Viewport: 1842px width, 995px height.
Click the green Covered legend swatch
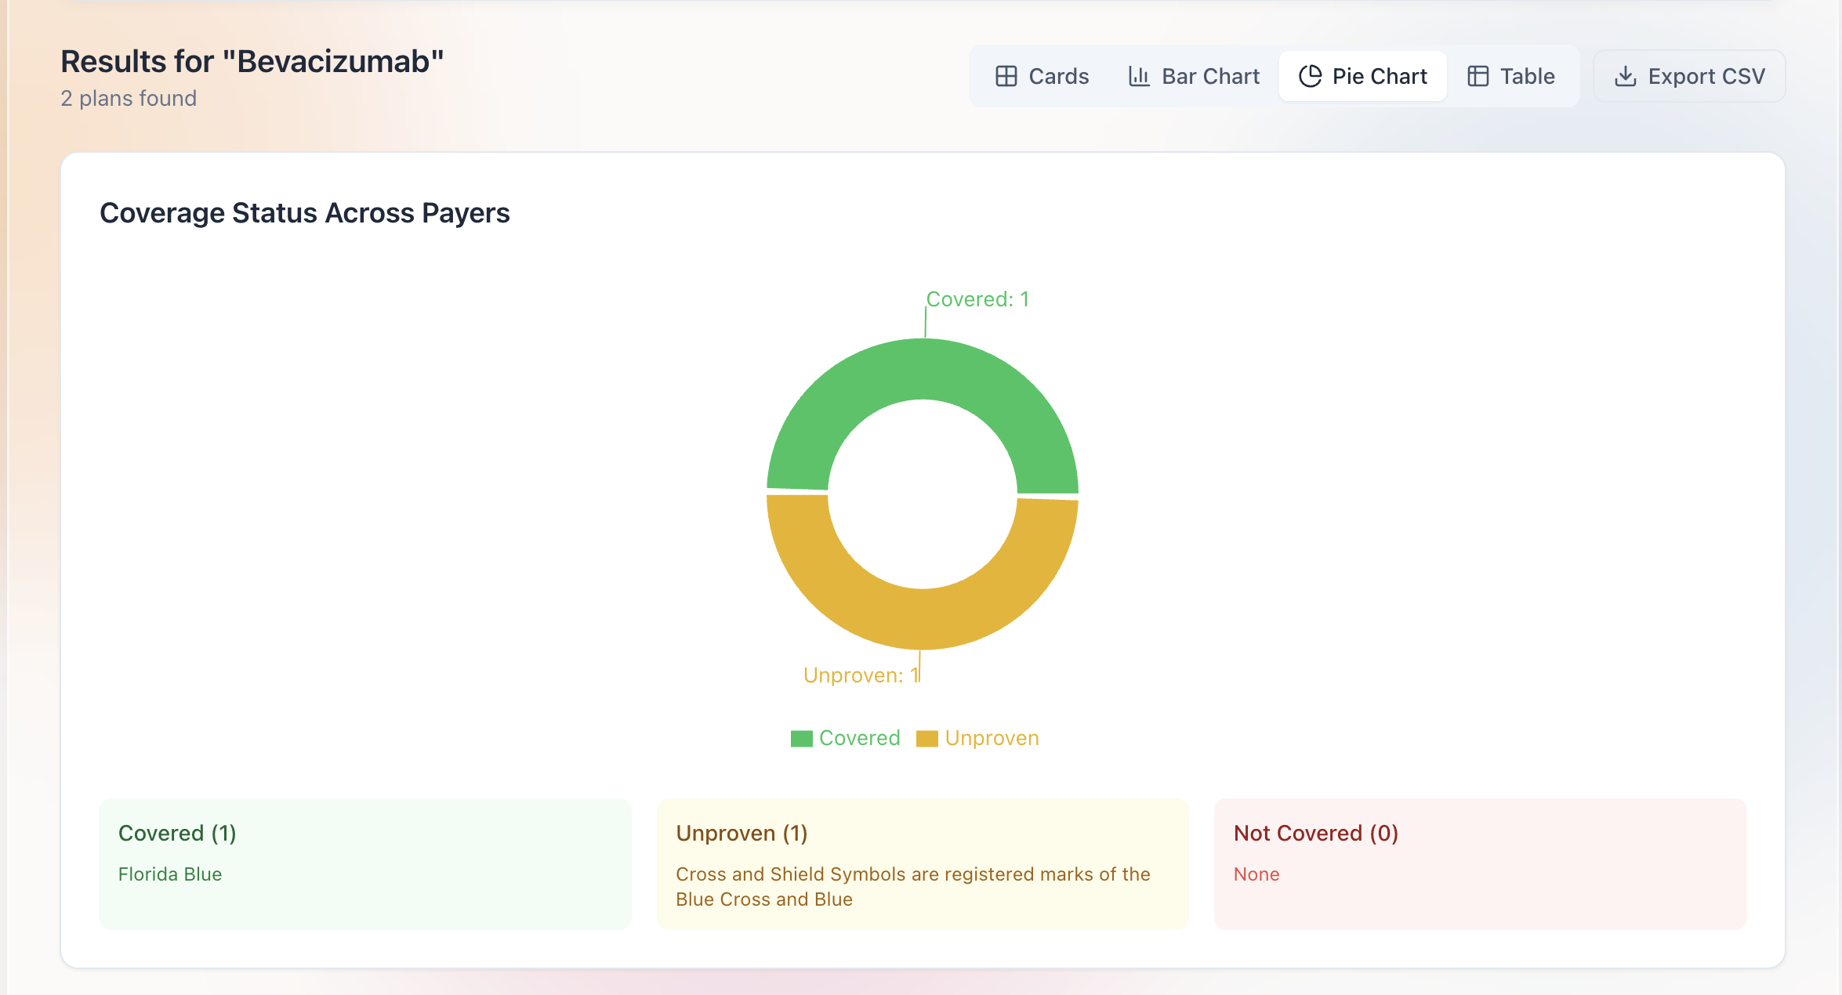pos(801,739)
